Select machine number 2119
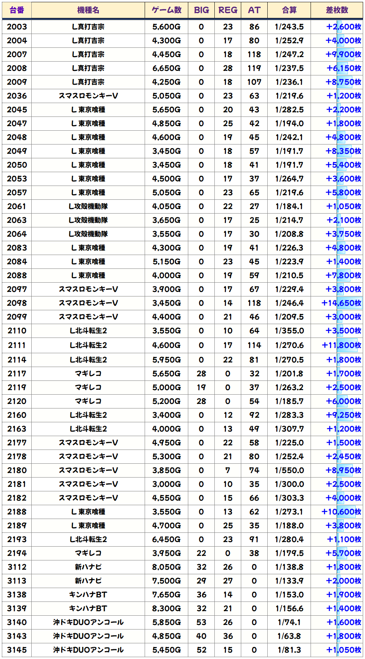365x659 pixels. click(x=17, y=388)
